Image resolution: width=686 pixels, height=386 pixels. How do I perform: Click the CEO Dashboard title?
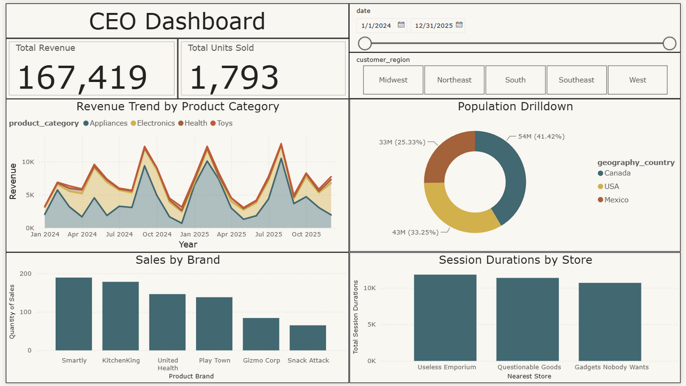coord(177,21)
